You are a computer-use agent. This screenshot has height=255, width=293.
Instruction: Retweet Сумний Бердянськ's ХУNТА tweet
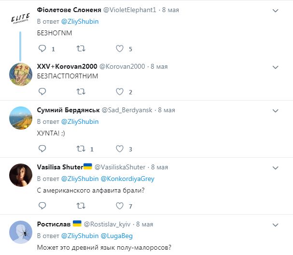(x=81, y=149)
